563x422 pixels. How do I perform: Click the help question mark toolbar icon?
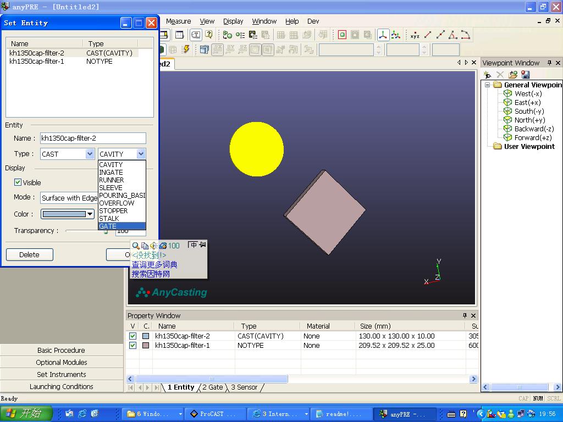point(208,35)
